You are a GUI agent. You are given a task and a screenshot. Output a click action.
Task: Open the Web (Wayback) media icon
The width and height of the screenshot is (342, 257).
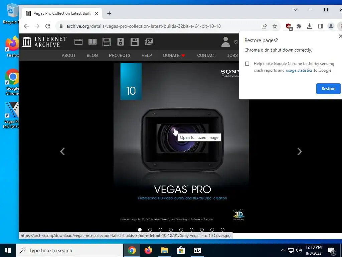point(78,42)
